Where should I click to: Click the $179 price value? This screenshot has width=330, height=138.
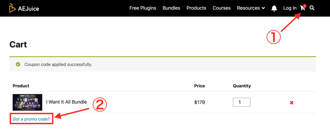pos(199,102)
